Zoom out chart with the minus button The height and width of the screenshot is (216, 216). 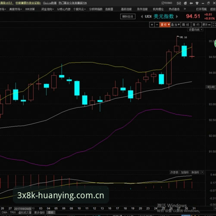[x=157, y=25]
